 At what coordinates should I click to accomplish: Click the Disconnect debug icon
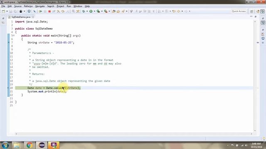click(54, 11)
